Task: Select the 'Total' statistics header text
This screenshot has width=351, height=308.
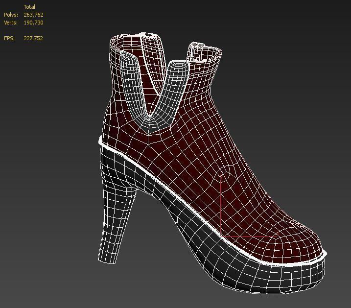Action: click(x=29, y=7)
